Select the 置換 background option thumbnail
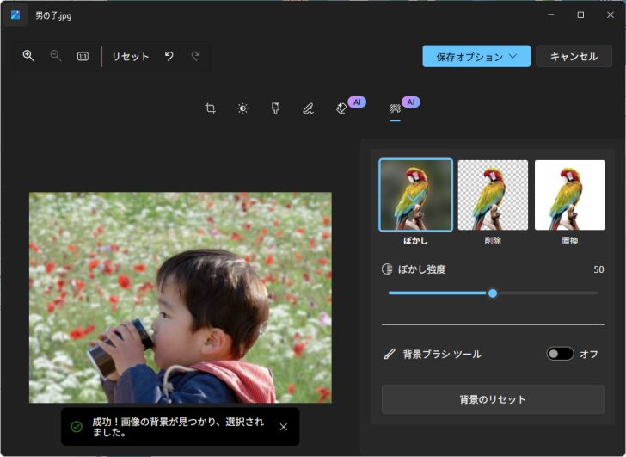 (x=570, y=195)
